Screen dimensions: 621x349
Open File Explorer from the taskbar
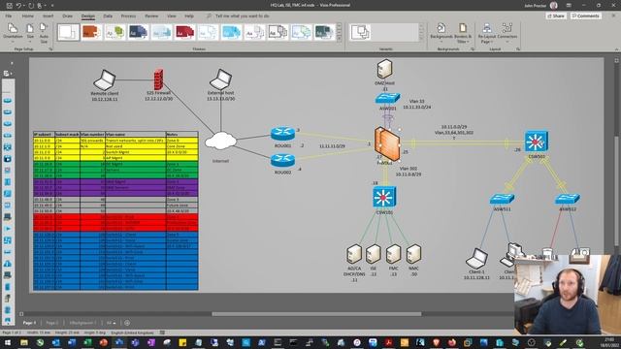(24, 342)
